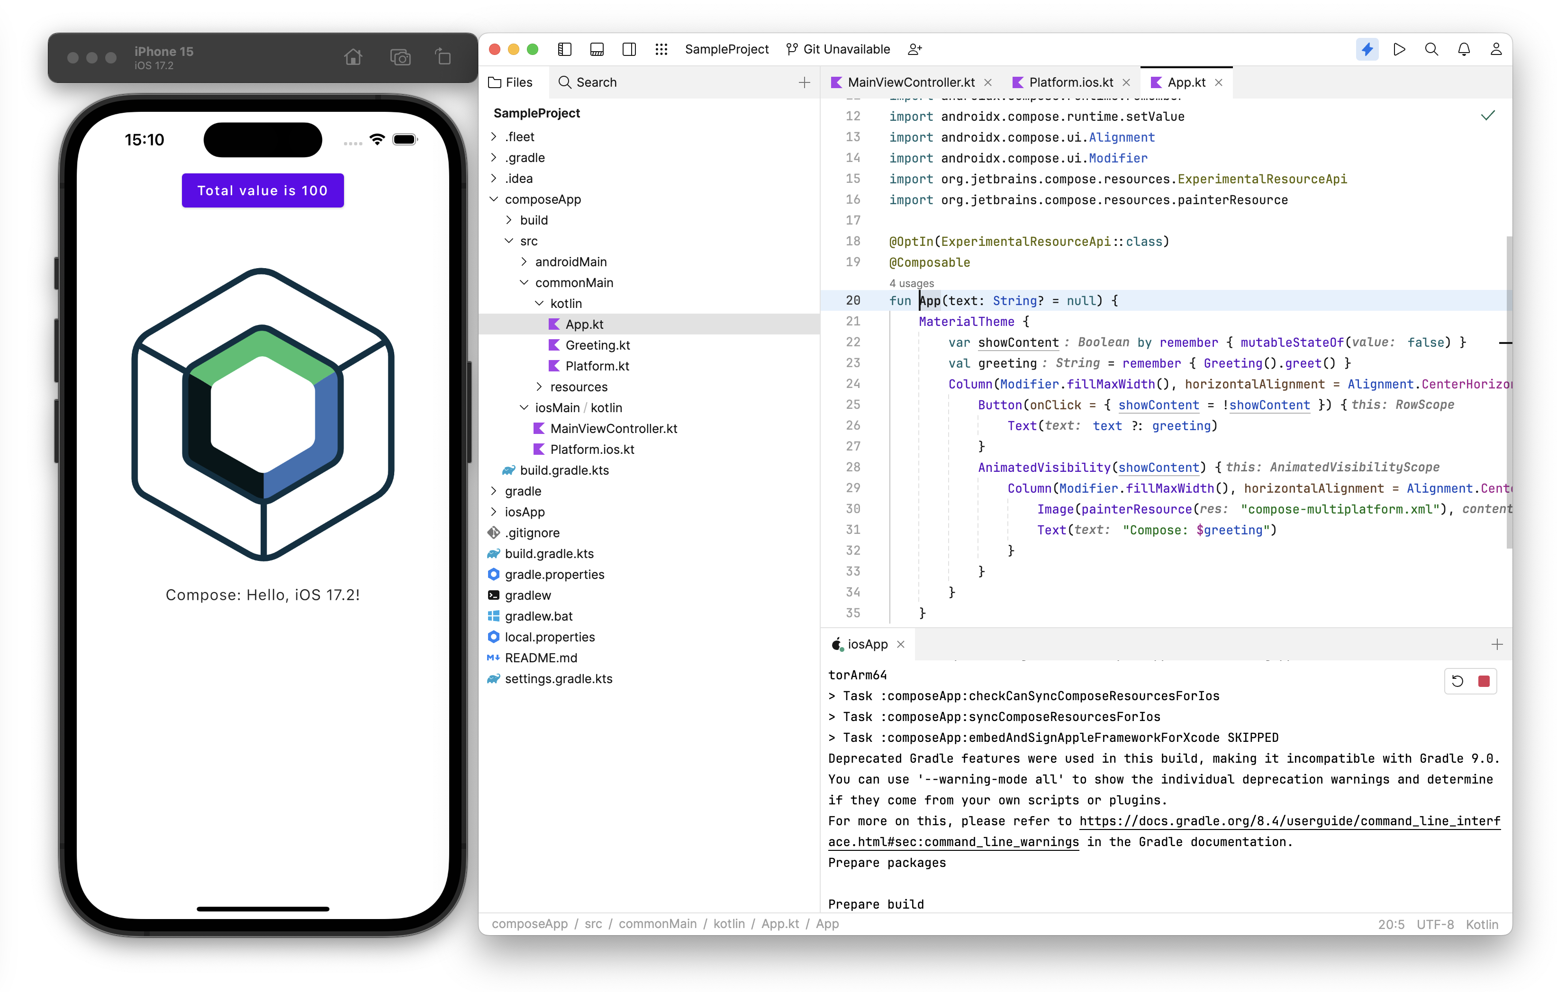This screenshot has width=1557, height=992.
Task: Toggle the left sidebar panel
Action: (x=564, y=49)
